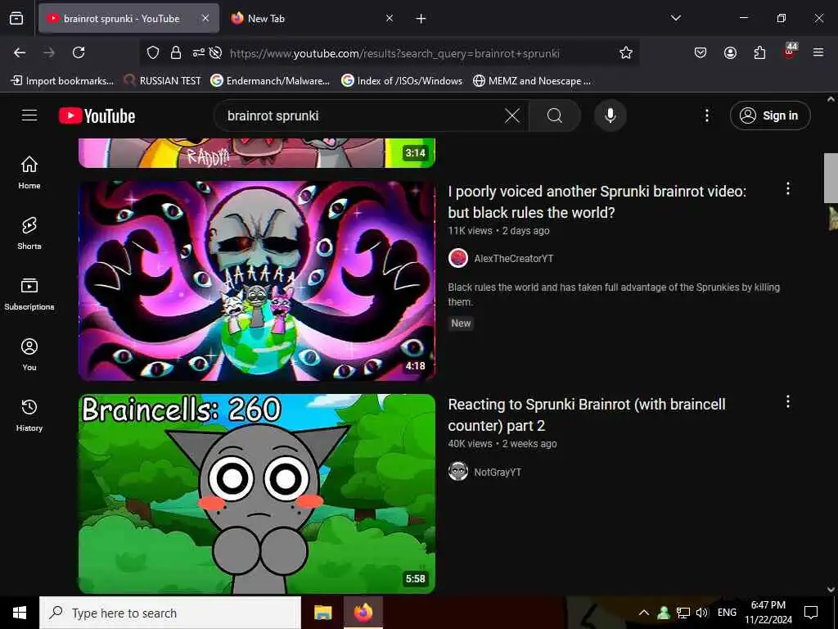
Task: Open options menu for the 'I poorly voiced' video
Action: [788, 188]
